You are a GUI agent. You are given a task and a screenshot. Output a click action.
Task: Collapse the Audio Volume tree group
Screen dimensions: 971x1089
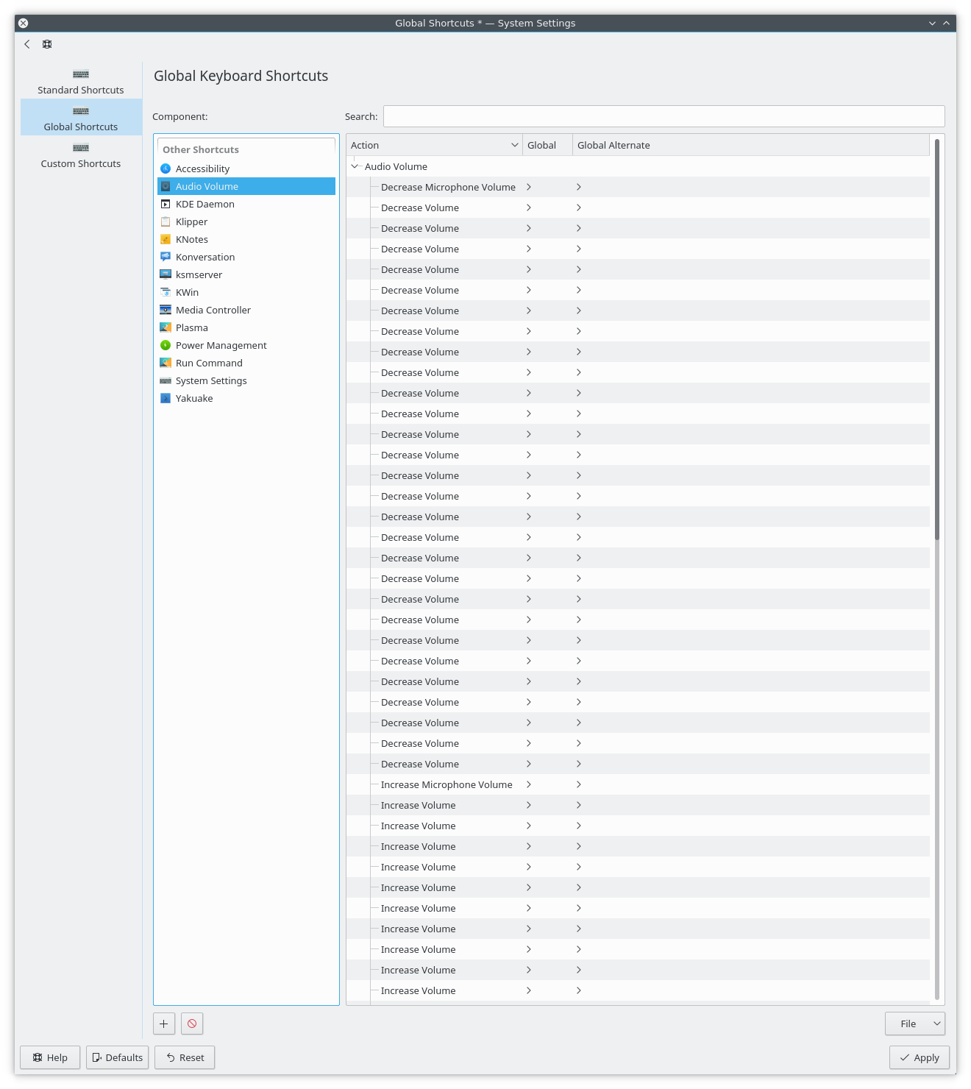(355, 166)
